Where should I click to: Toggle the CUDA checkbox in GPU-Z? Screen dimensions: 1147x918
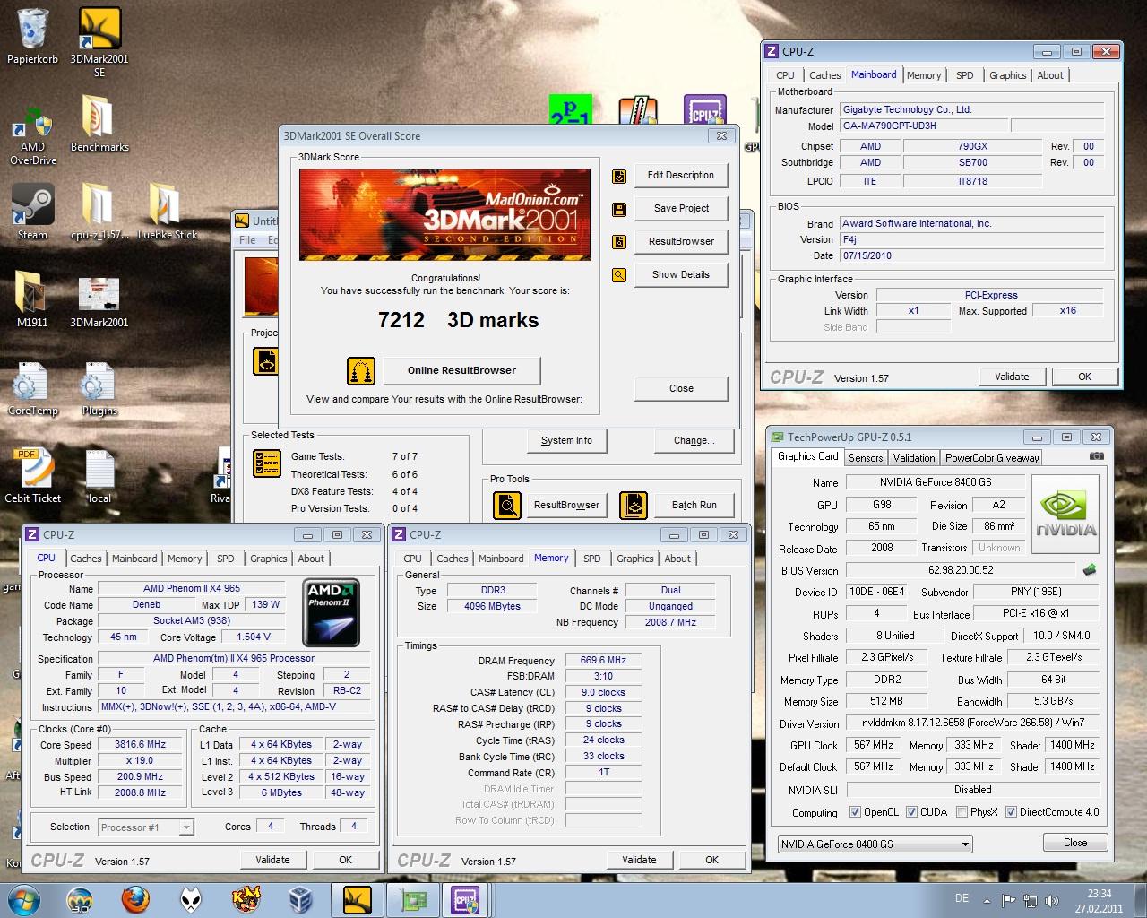click(911, 812)
